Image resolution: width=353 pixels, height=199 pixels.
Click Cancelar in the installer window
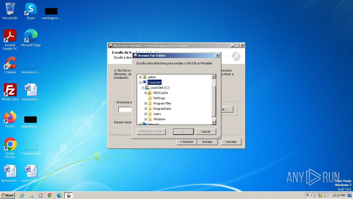[231, 142]
